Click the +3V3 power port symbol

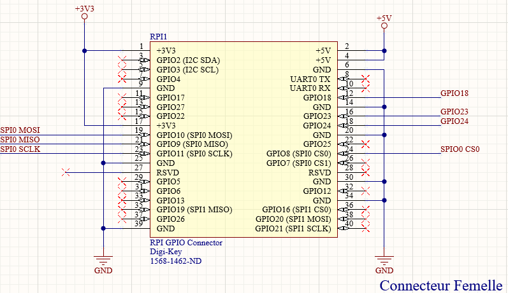tap(84, 16)
